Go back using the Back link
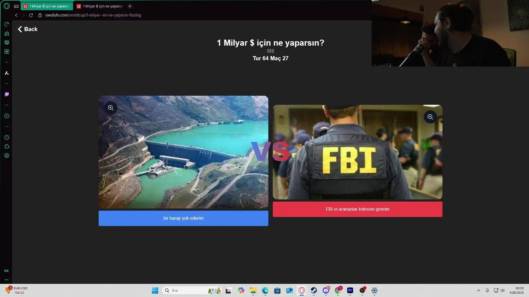 [x=28, y=29]
